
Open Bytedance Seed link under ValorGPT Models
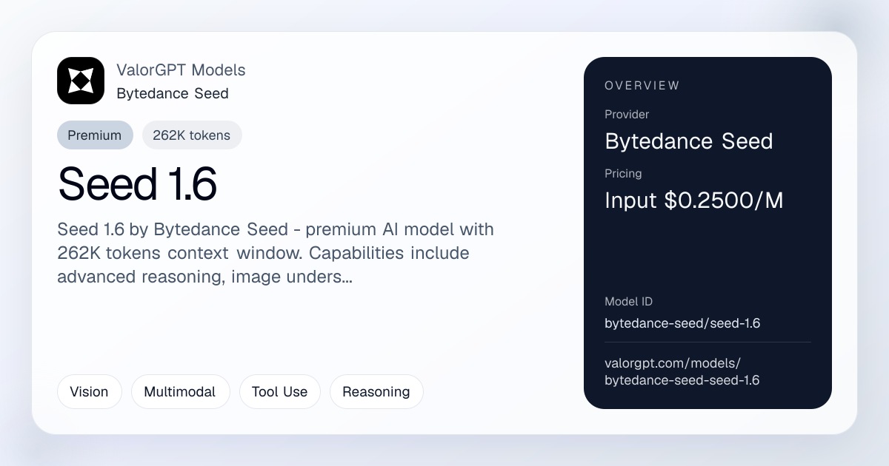click(x=173, y=93)
